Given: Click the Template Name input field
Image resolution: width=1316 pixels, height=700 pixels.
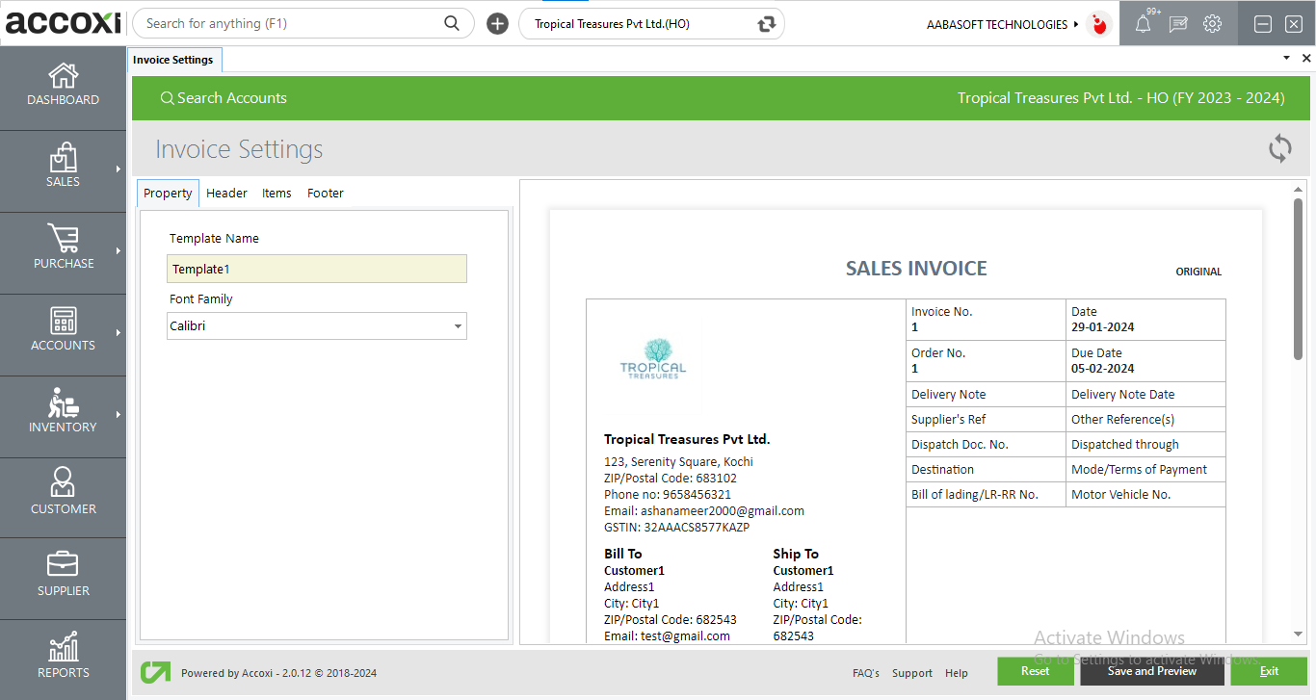Looking at the screenshot, I should (x=317, y=269).
